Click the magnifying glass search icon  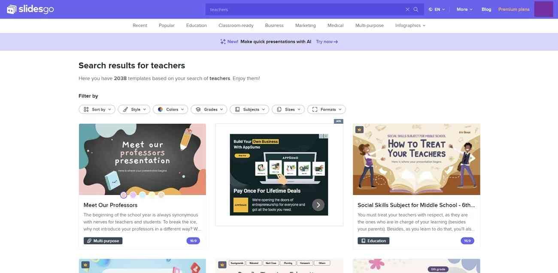tap(415, 9)
